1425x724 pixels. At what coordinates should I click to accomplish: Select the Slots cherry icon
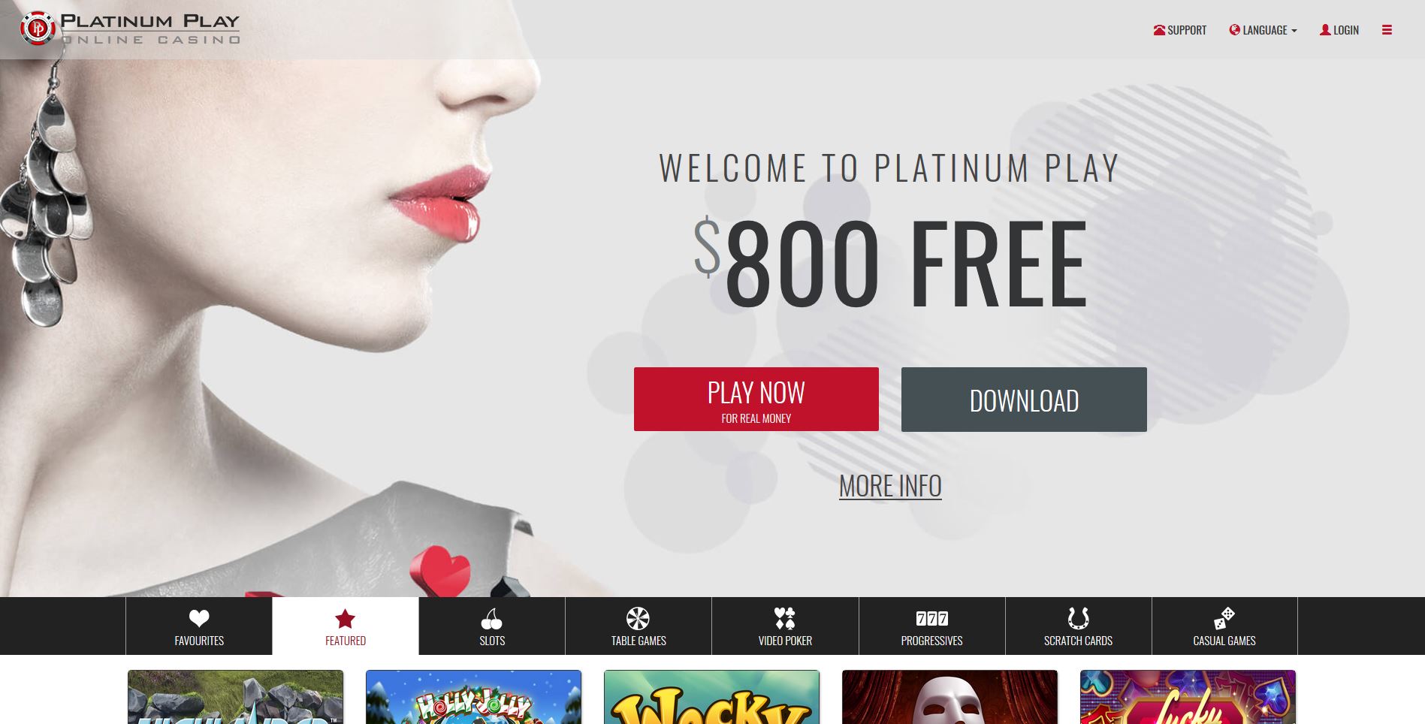tap(491, 619)
